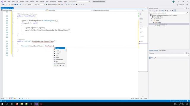This screenshot has height=106, width=190.
Task: Select 'back' in the IntelliSense list
Action: (x=59, y=61)
